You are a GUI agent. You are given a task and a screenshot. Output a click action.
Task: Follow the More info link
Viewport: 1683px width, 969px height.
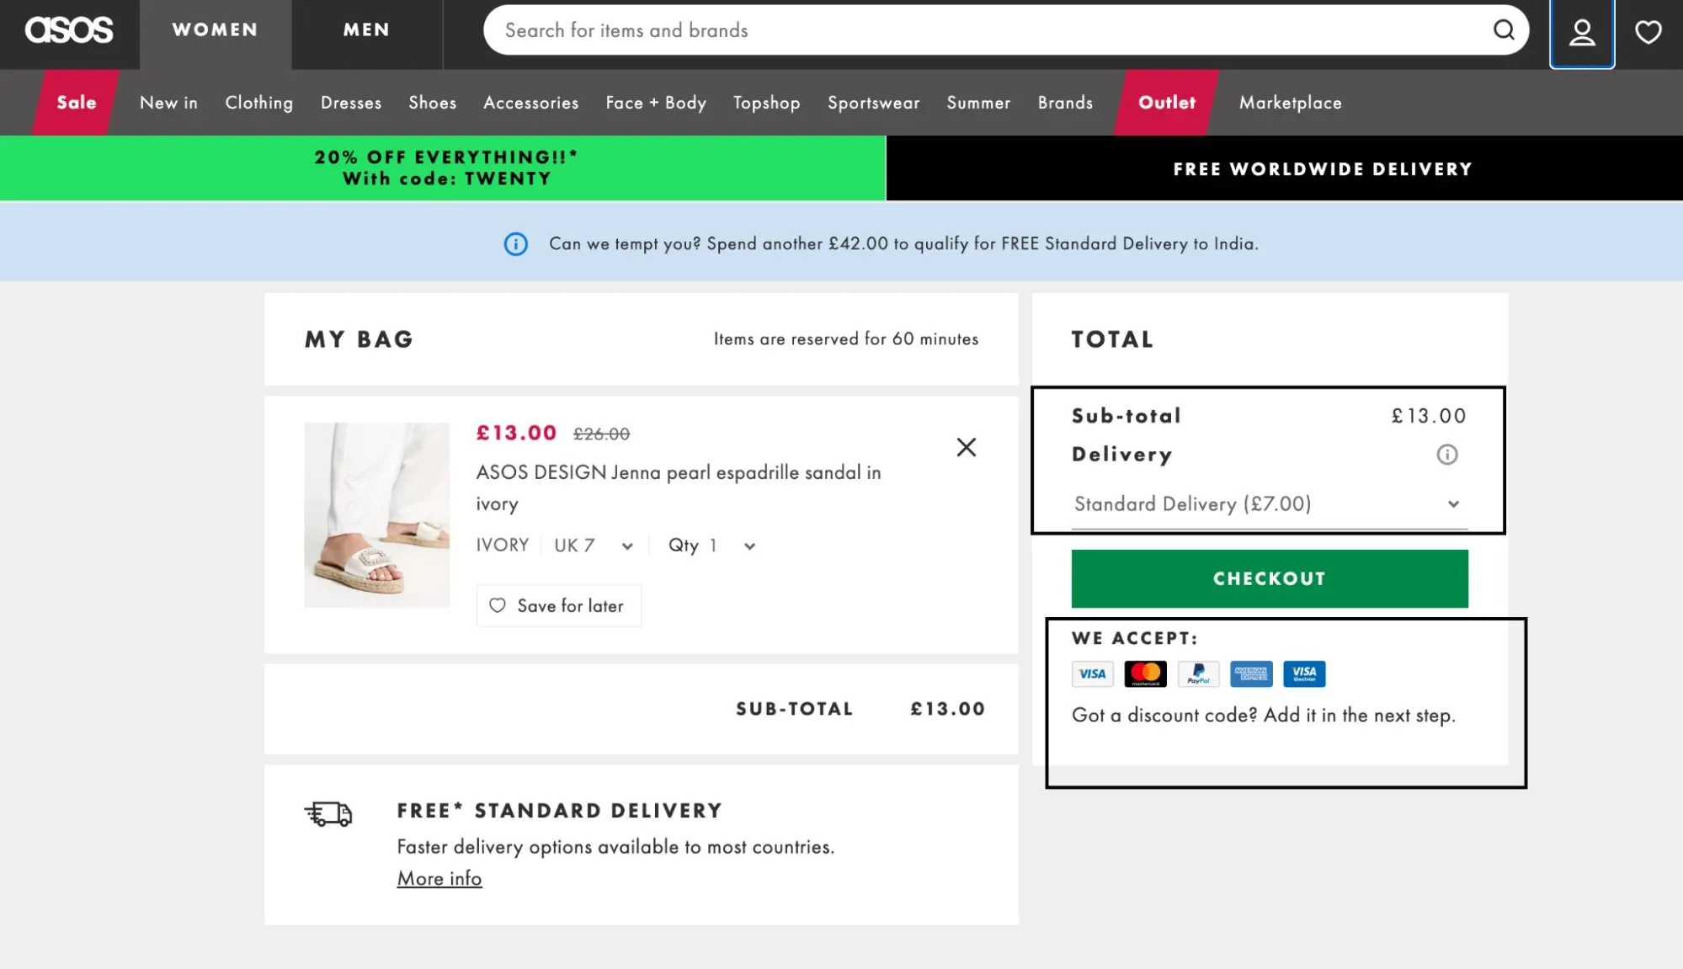tap(439, 879)
